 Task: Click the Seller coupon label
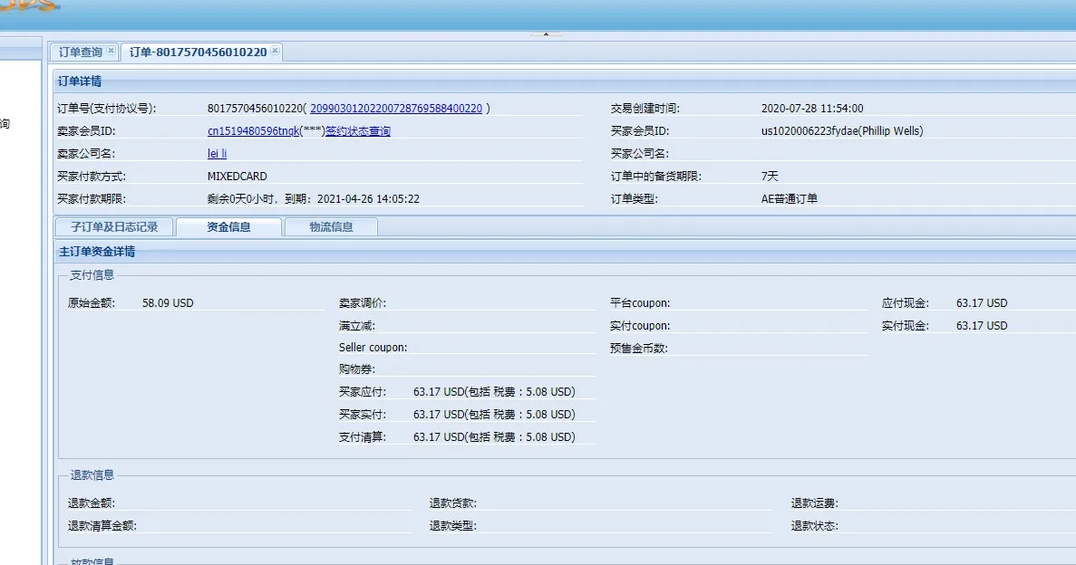coord(373,348)
